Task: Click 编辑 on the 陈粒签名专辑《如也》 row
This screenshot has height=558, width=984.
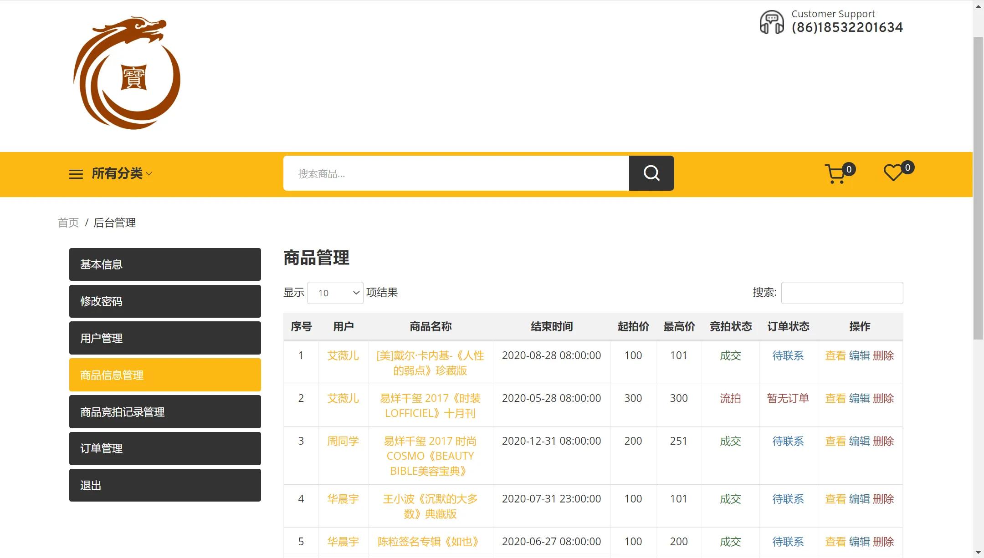Action: [x=860, y=542]
